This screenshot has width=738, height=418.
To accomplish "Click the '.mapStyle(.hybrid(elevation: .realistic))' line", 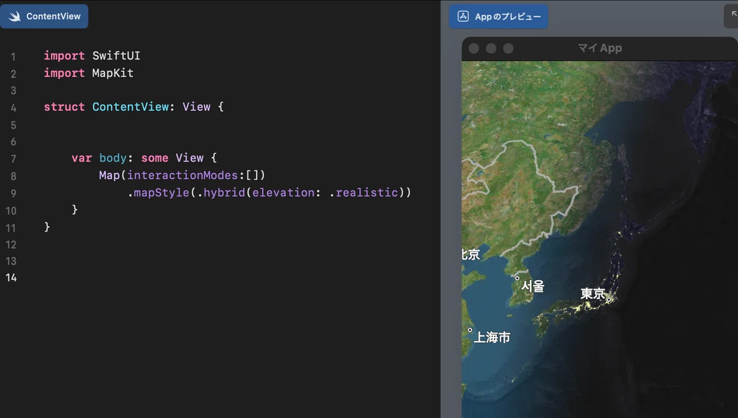I will pos(269,192).
